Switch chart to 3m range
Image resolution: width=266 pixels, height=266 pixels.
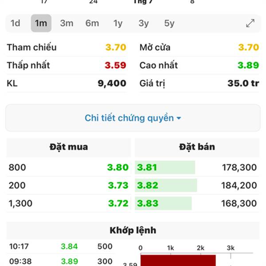[66, 23]
